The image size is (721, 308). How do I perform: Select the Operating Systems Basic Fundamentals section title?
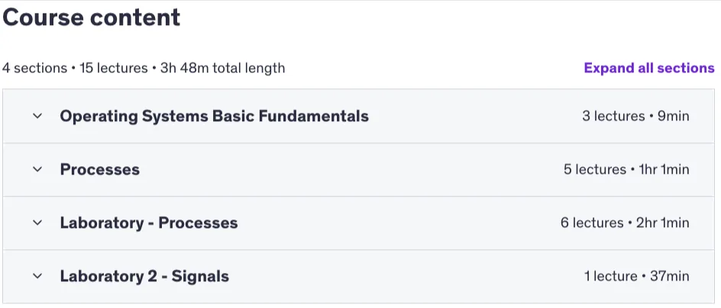(x=215, y=116)
